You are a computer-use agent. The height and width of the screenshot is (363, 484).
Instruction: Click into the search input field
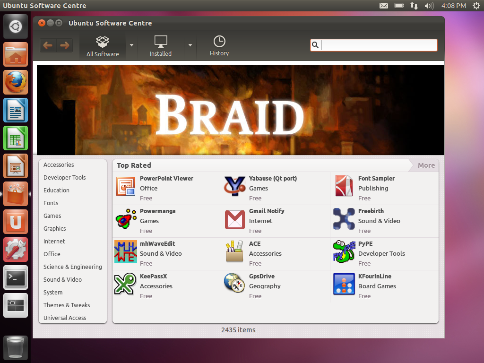click(374, 45)
